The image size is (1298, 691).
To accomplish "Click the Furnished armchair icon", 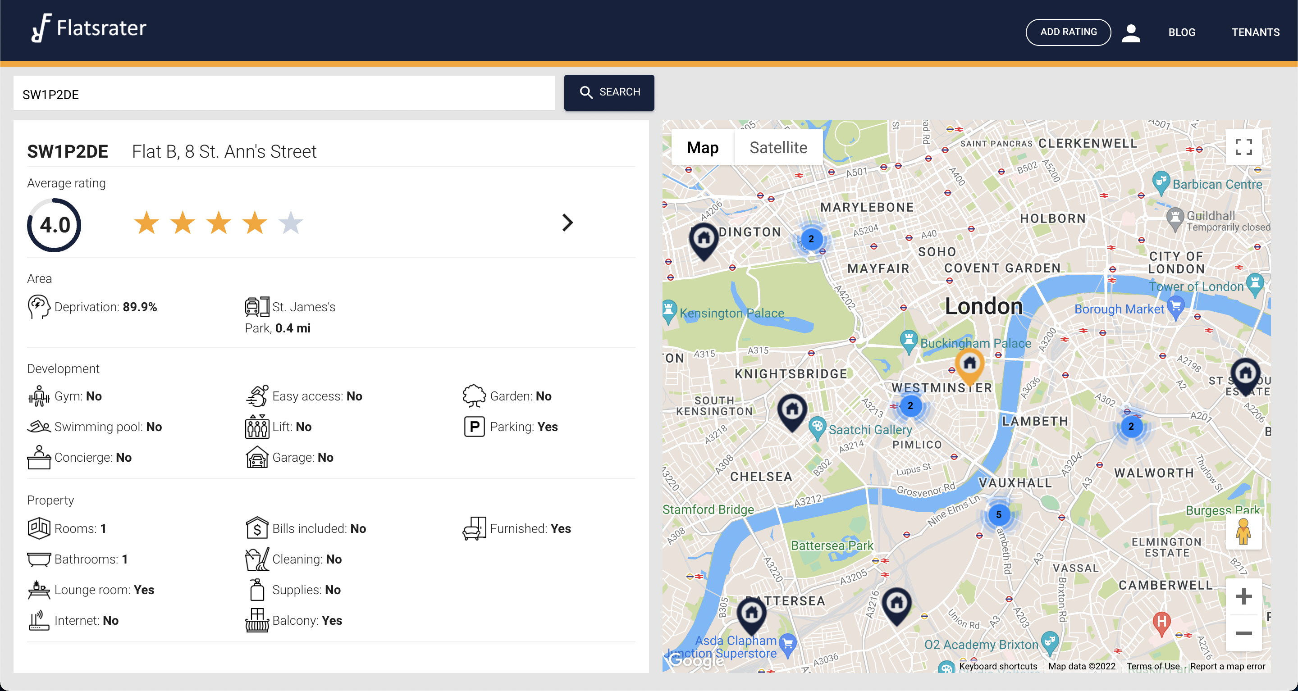I will point(474,528).
